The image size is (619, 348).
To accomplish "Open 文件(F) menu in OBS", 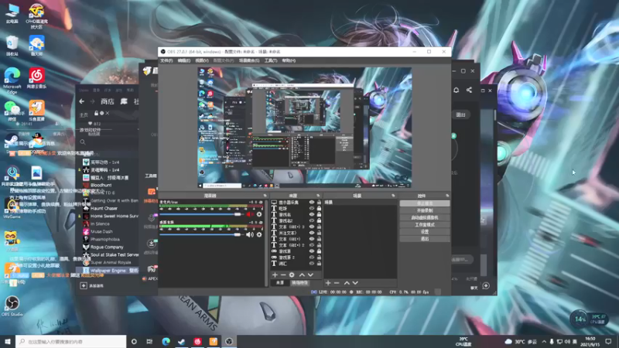I will coord(166,61).
